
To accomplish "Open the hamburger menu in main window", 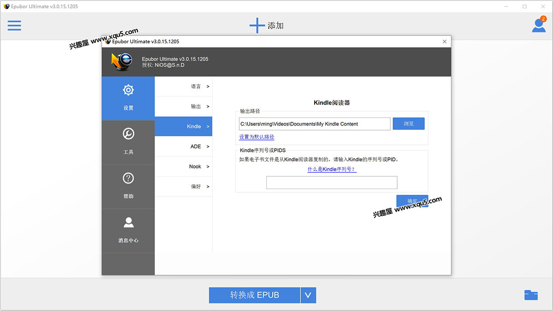I will [x=14, y=25].
